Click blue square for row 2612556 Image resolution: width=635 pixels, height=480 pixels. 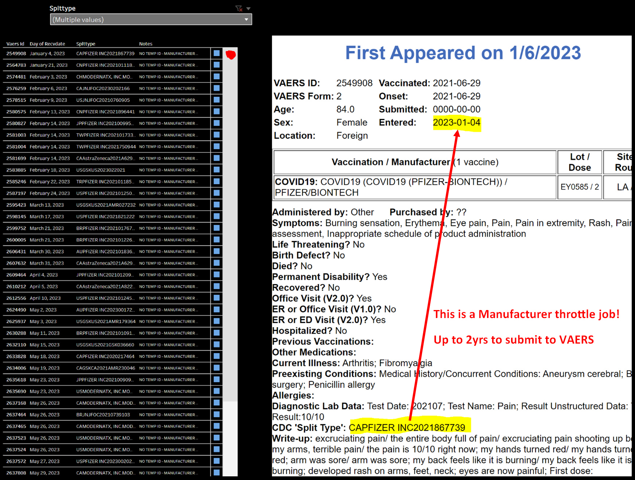[x=217, y=298]
